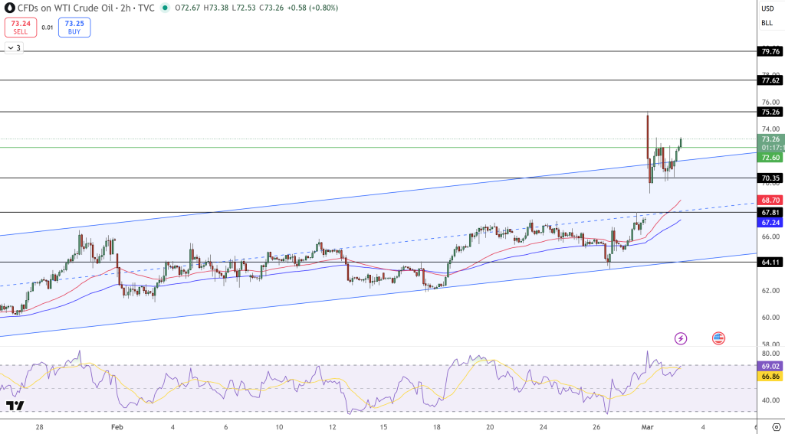Viewport: 785px width, 434px height.
Task: Click the 28 date label on time axis
Action: (x=40, y=427)
